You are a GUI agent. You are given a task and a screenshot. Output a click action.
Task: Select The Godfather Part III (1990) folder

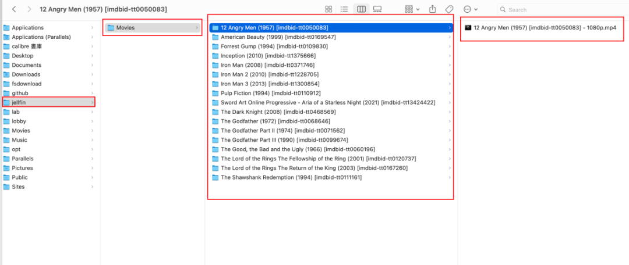click(x=331, y=139)
